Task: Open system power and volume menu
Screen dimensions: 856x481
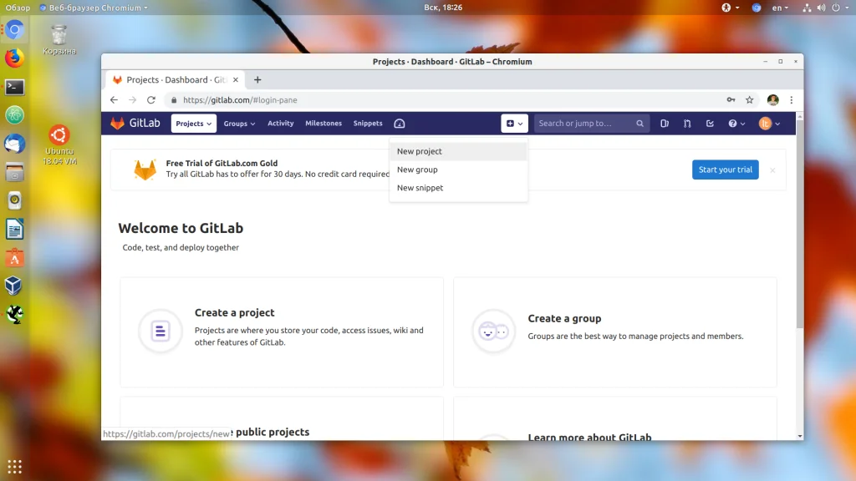Action: point(827,8)
